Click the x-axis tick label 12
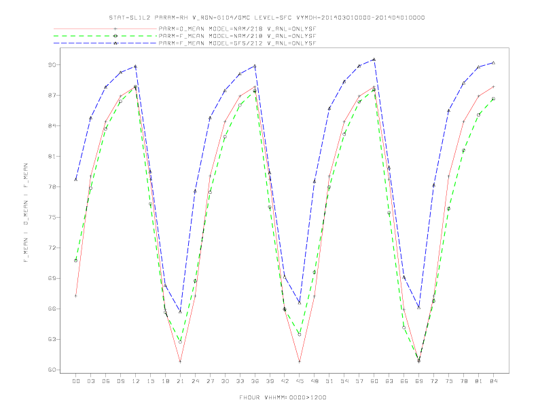 (135, 381)
